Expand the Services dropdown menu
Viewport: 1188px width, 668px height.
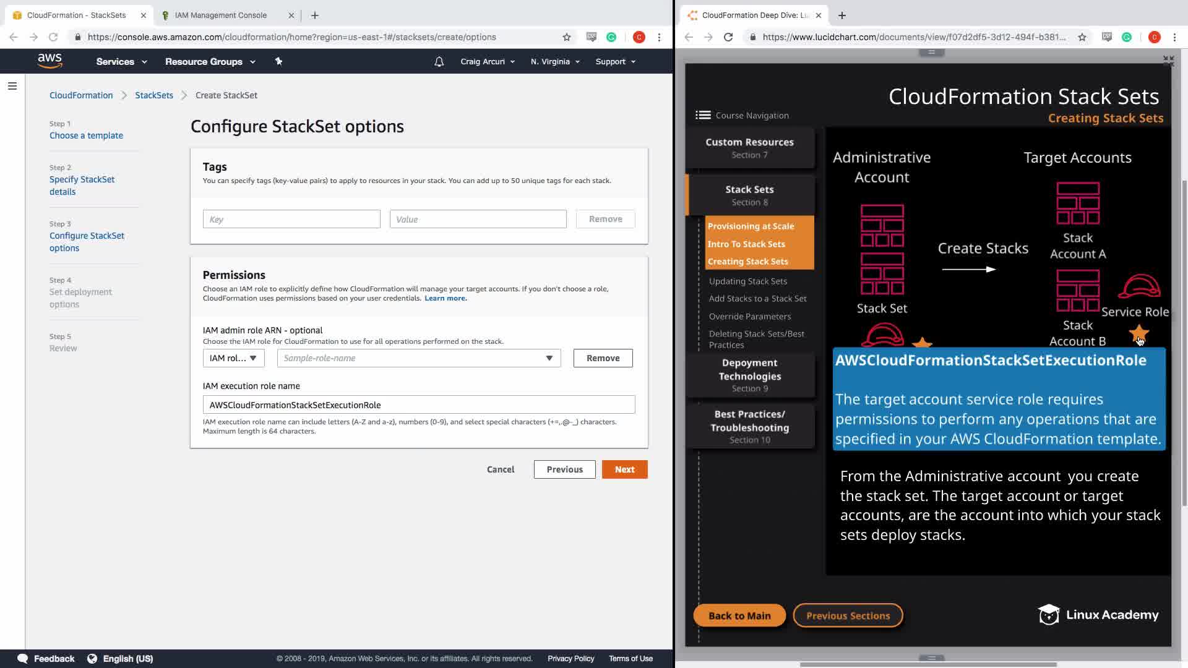[x=121, y=61]
